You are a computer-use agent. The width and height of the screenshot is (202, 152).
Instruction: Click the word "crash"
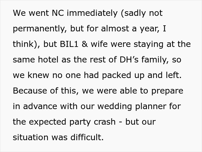point(104,122)
